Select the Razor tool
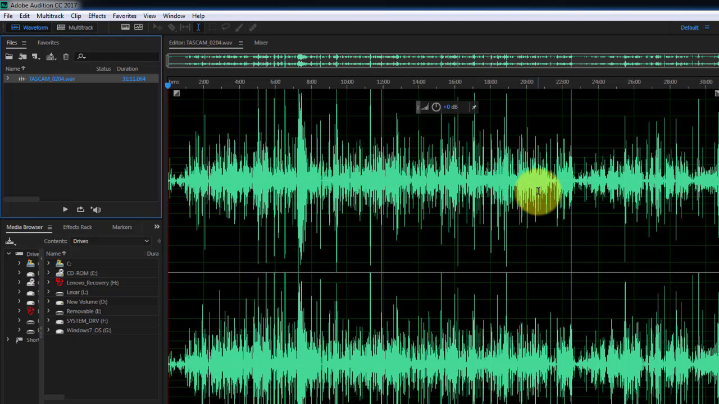Screen dimensions: 719x404 pyautogui.click(x=172, y=27)
